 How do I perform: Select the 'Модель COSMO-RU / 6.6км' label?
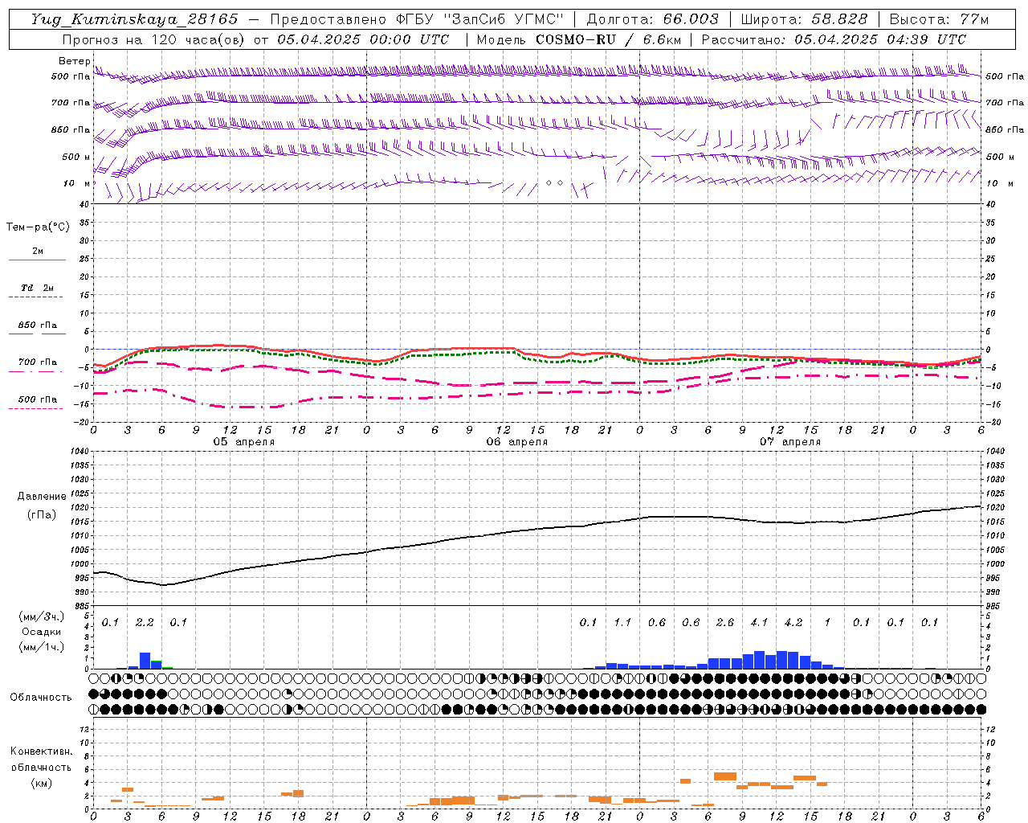578,39
